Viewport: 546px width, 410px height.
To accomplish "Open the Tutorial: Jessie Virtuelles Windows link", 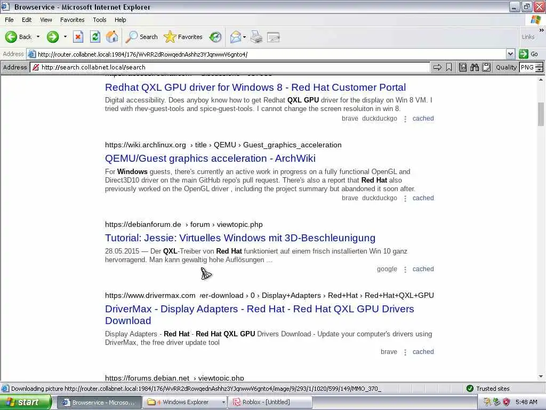I will tap(240, 238).
